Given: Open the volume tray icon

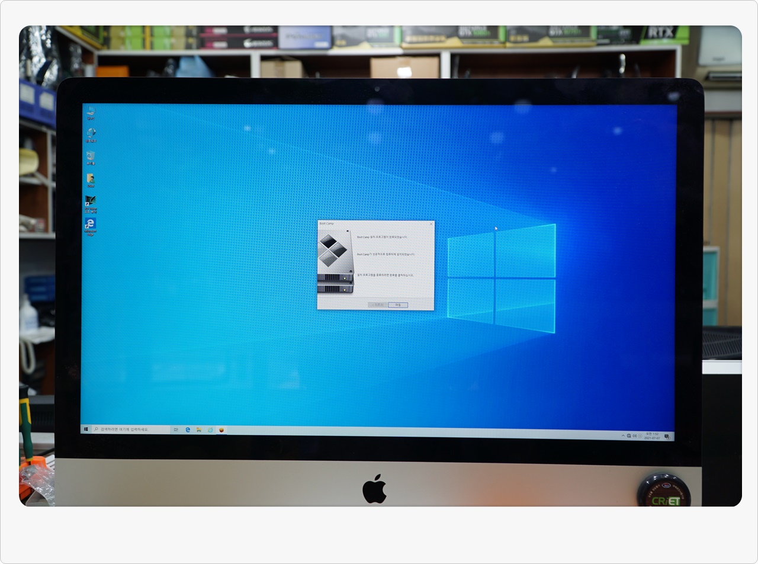Looking at the screenshot, I should pos(634,435).
